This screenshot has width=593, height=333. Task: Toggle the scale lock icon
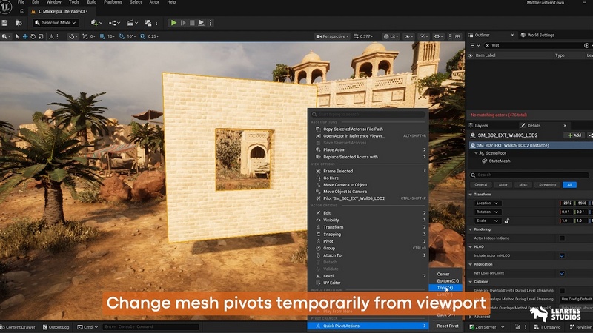pos(506,220)
